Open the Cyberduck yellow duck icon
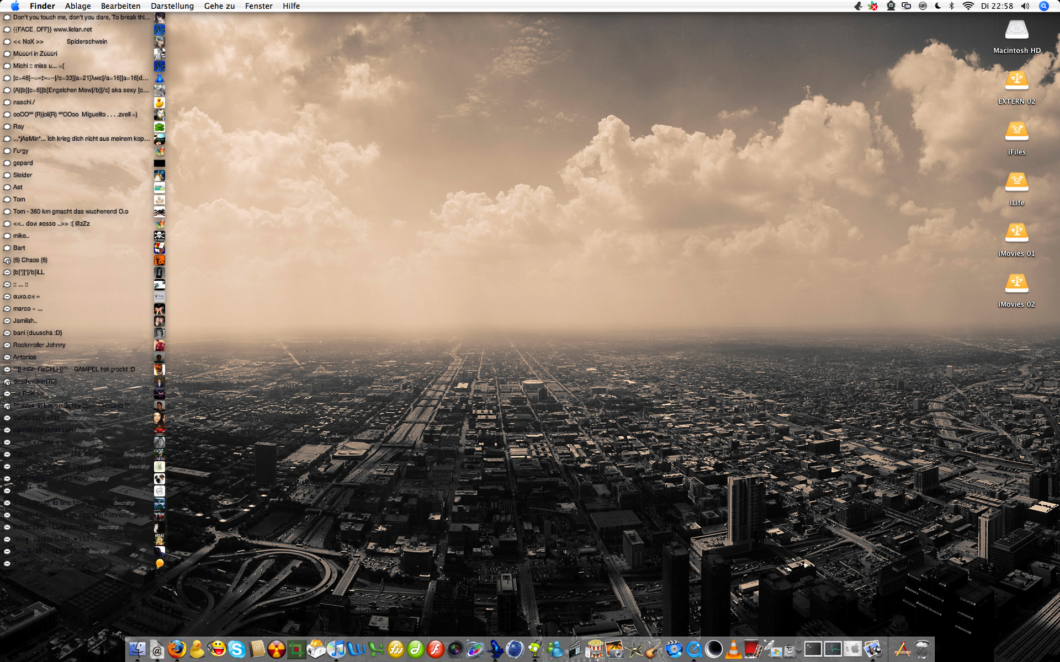 (x=197, y=649)
